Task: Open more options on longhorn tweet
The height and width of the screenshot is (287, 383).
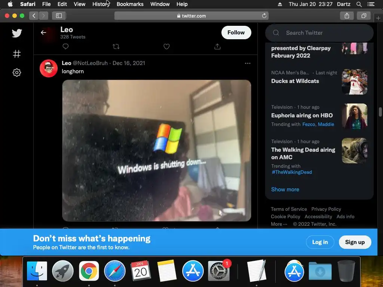Action: [248, 63]
